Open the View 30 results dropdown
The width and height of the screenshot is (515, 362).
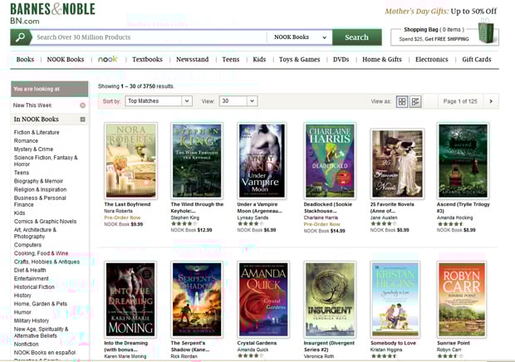[238, 101]
